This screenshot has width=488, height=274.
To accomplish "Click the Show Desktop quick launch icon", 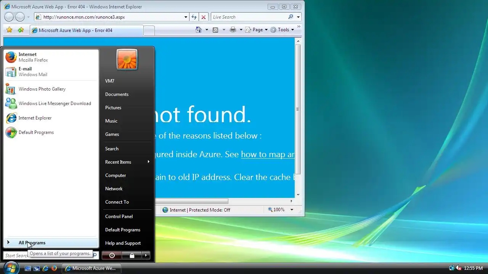I will 28,268.
